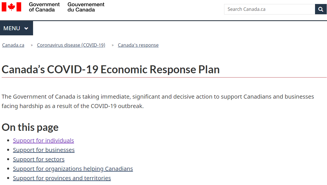Open the Canada's response breadcrumb
The image size is (327, 185).
[138, 45]
